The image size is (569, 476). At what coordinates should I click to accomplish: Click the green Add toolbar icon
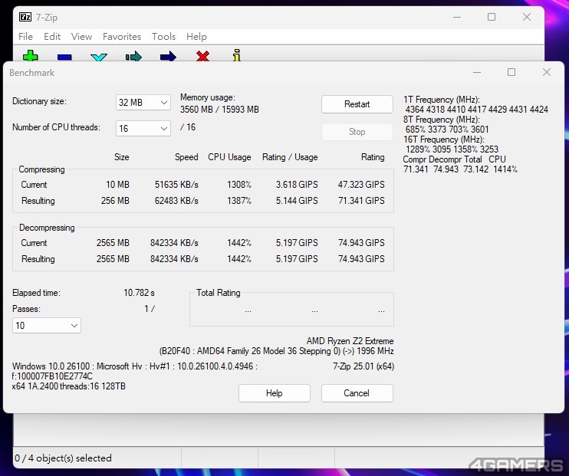[31, 57]
